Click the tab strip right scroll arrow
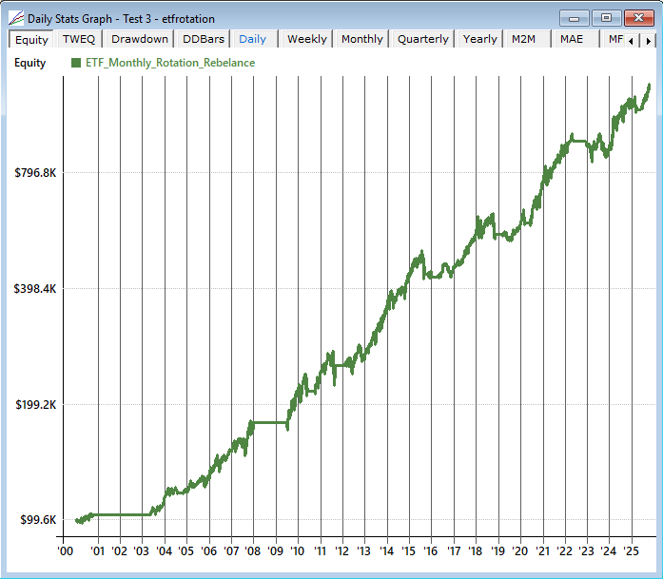 648,41
